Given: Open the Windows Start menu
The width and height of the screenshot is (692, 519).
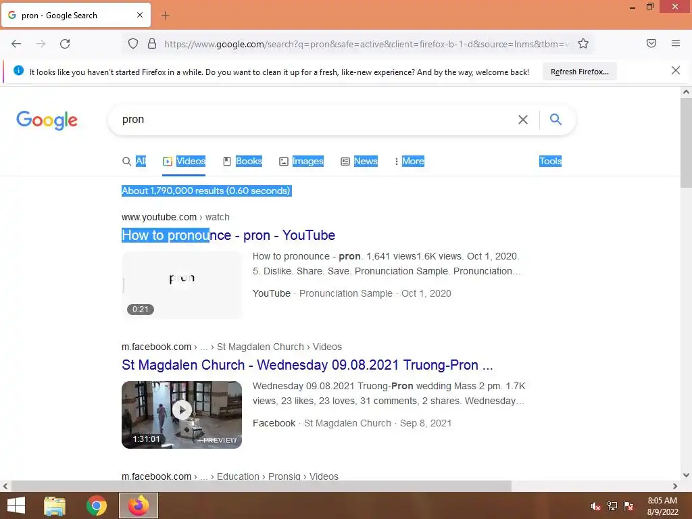Looking at the screenshot, I should pyautogui.click(x=16, y=505).
